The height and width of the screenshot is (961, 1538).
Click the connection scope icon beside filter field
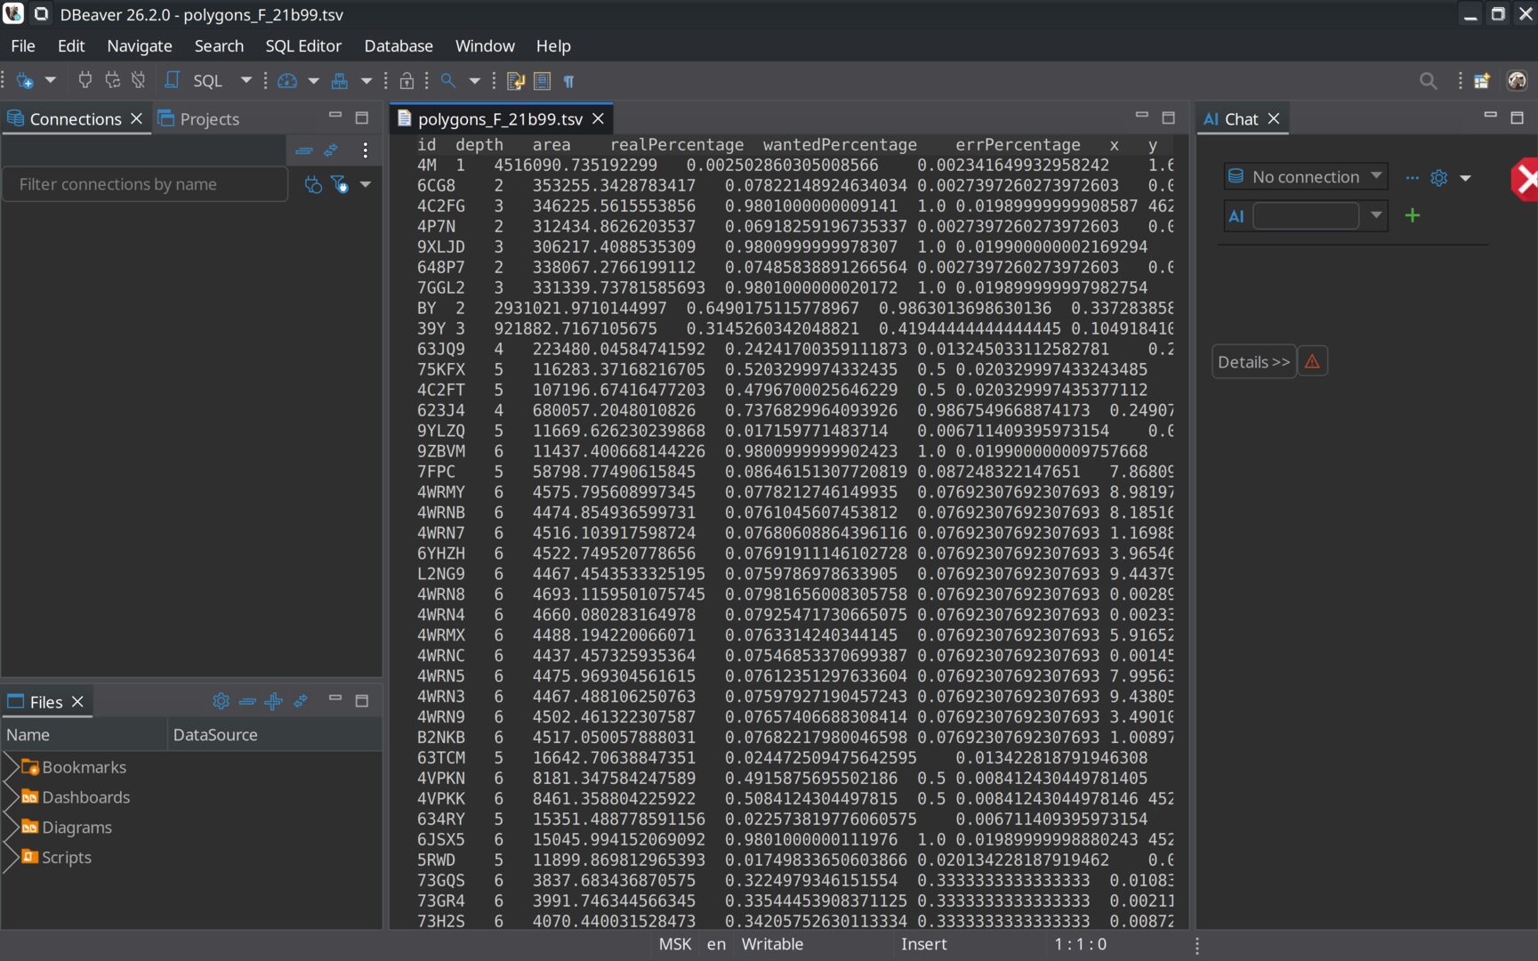tap(312, 184)
